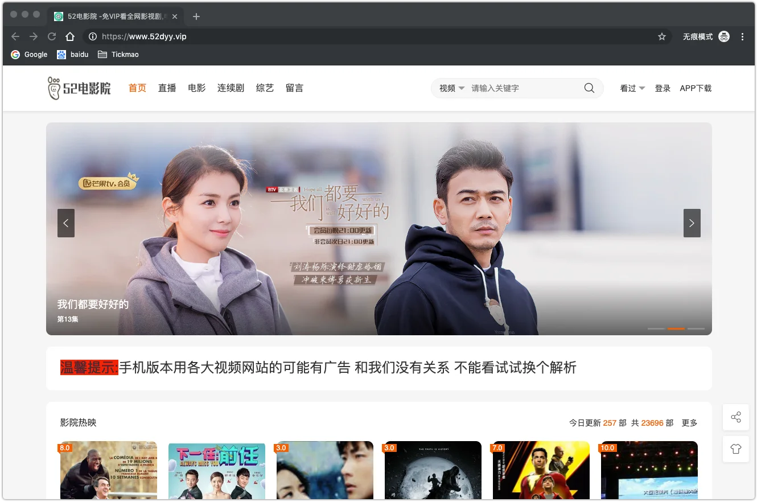
Task: Open the Google bookmark
Action: (29, 55)
